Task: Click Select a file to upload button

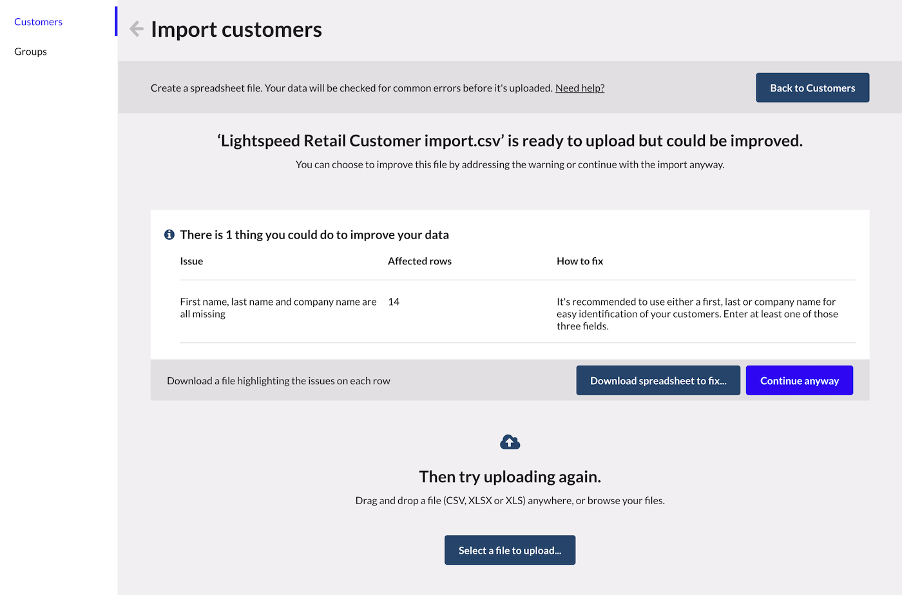Action: pyautogui.click(x=510, y=550)
